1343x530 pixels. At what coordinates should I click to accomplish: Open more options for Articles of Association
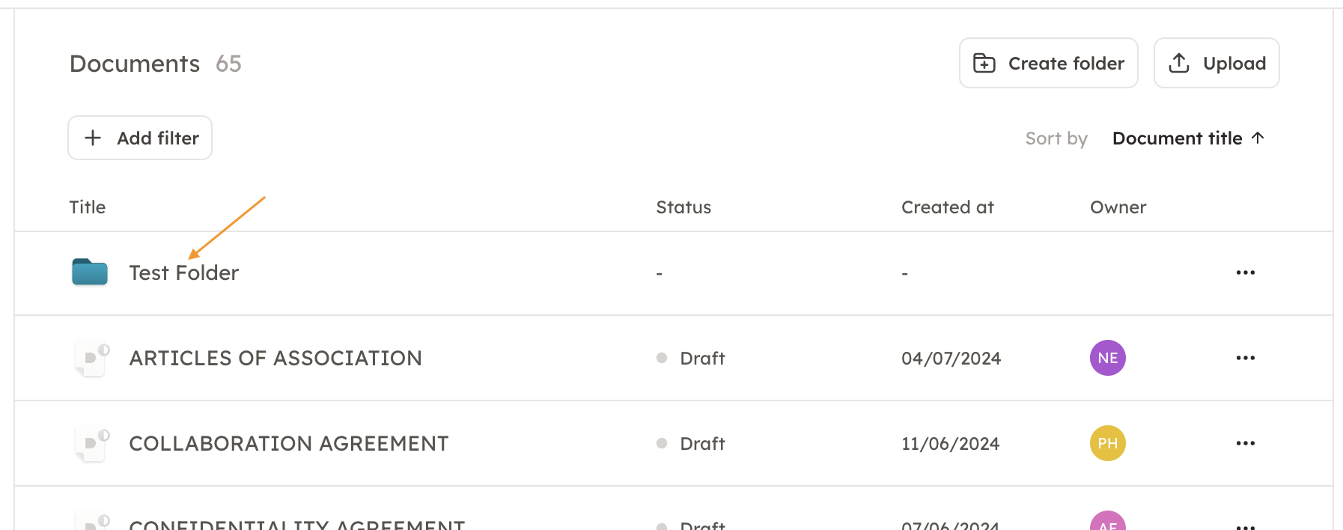coord(1245,358)
